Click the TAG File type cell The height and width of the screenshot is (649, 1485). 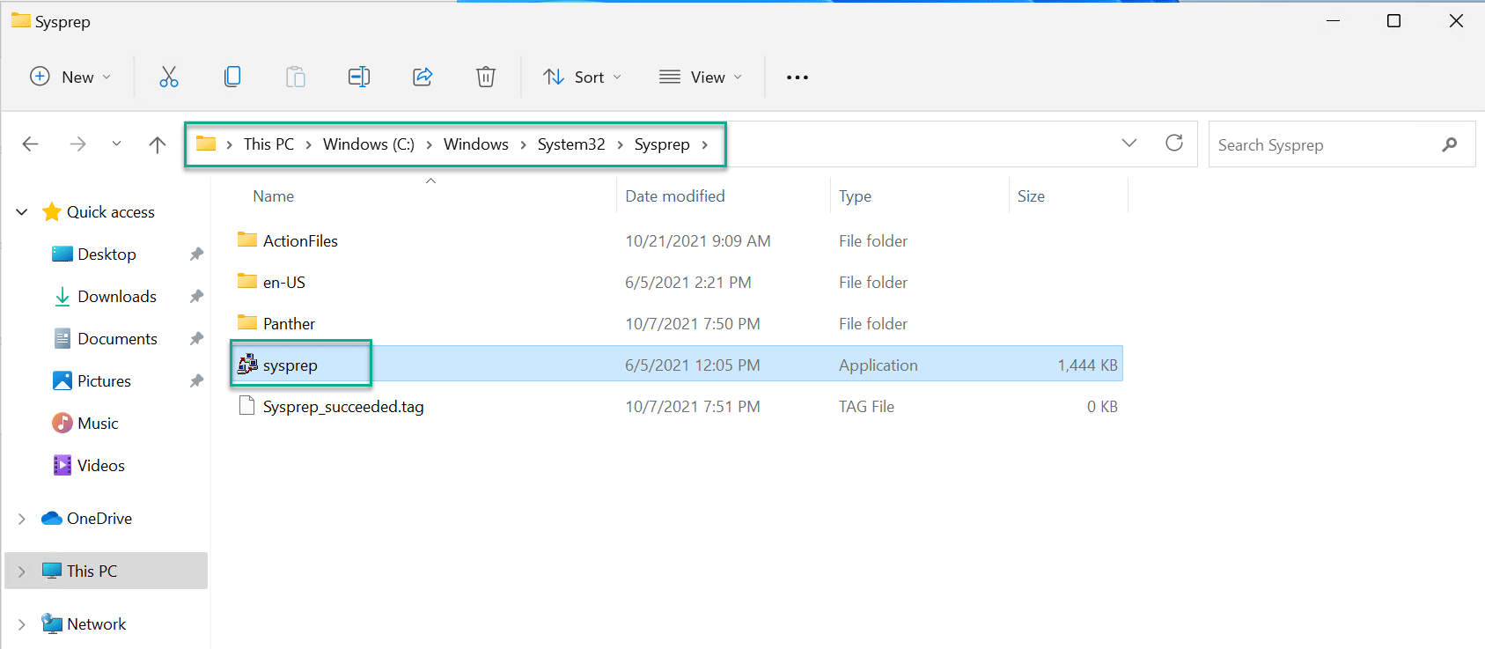pyautogui.click(x=866, y=407)
